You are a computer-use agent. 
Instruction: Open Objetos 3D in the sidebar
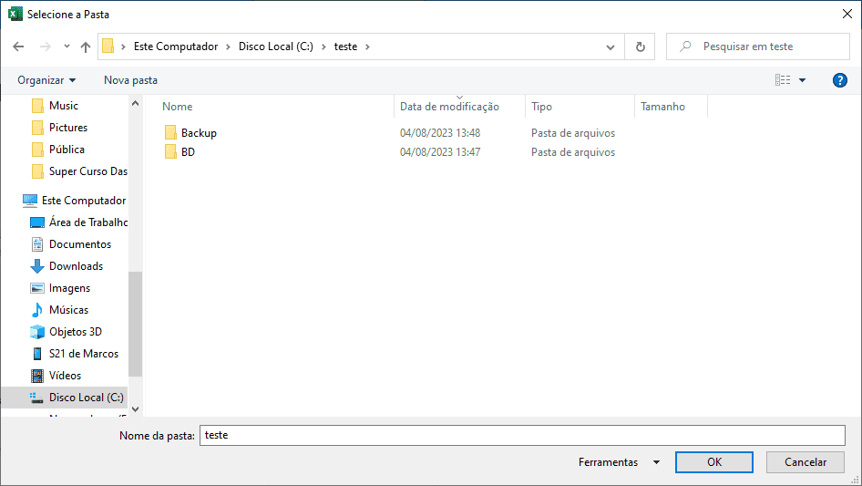coord(75,332)
